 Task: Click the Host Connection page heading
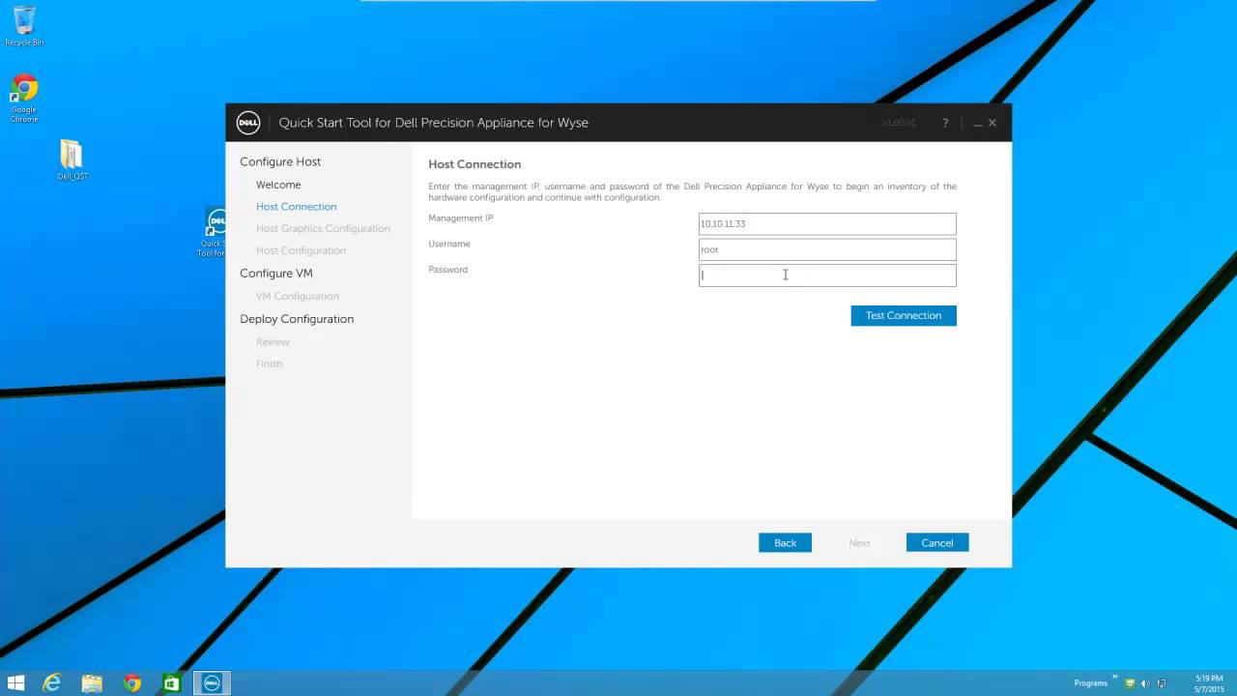(475, 164)
